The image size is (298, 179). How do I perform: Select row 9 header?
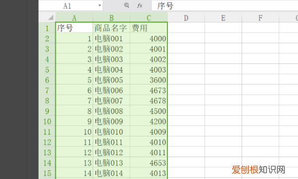click(x=47, y=111)
